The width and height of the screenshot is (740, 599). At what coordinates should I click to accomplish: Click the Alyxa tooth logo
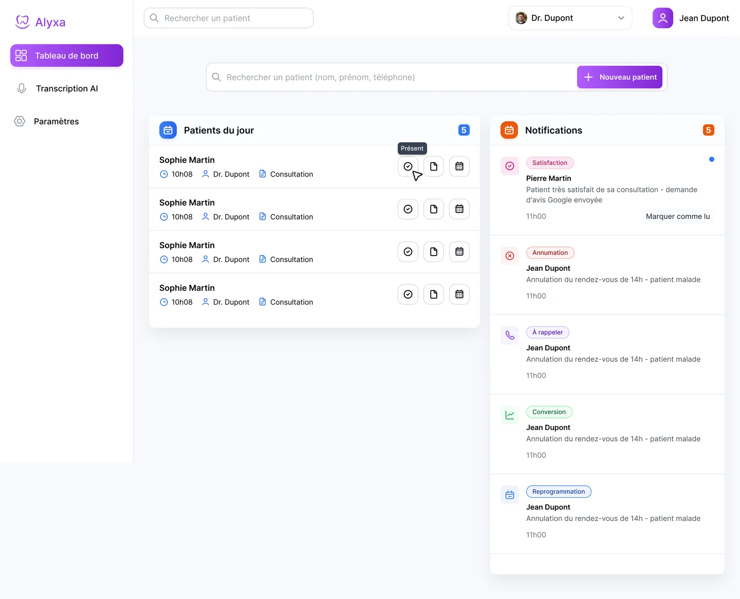22,22
